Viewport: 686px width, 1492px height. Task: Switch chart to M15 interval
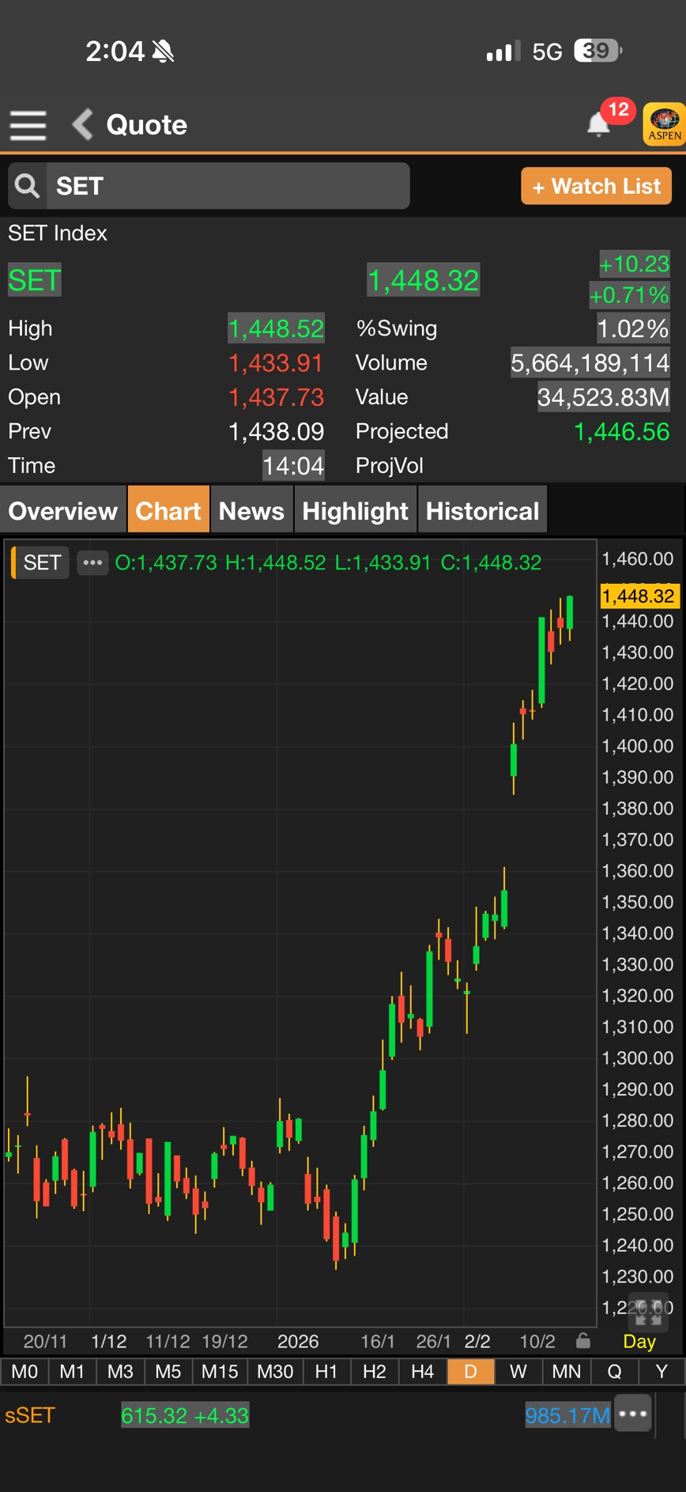[220, 1372]
